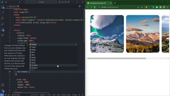Close the suggestion details pane
Viewport: 170px width, 96px height.
(x=28, y=45)
